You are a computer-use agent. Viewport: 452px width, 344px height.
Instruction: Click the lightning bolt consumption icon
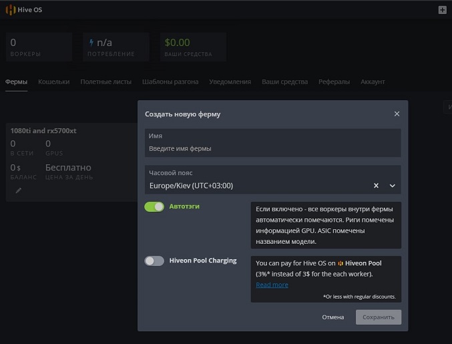click(91, 43)
